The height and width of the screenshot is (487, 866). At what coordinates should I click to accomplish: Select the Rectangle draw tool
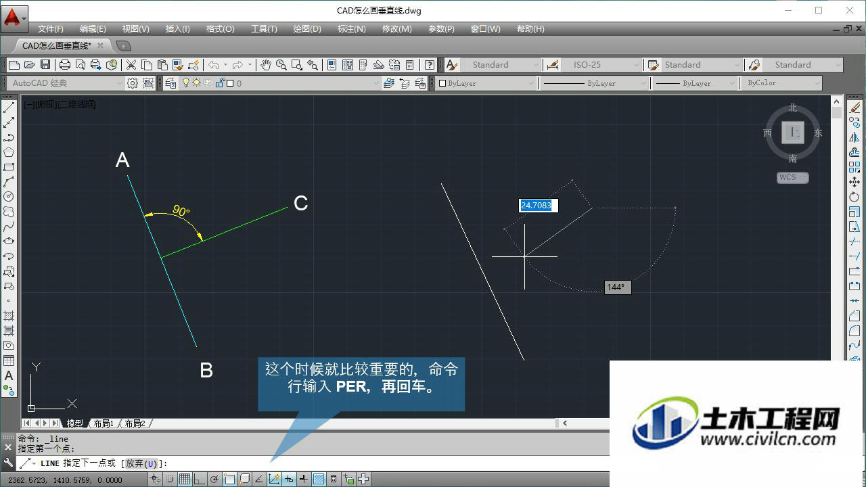[x=9, y=167]
